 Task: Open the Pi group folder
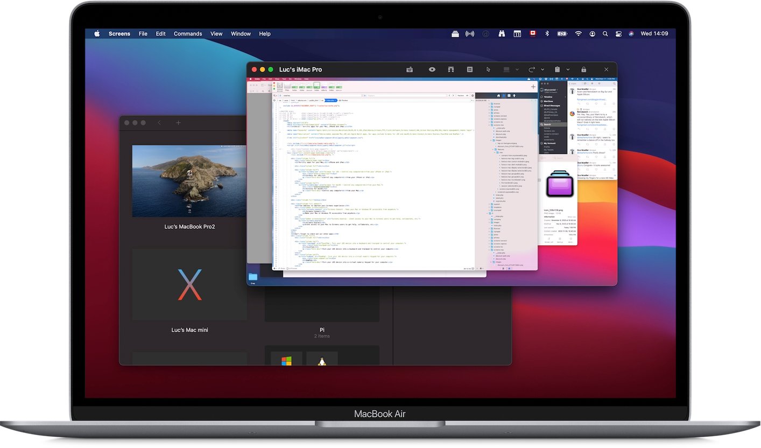(322, 304)
